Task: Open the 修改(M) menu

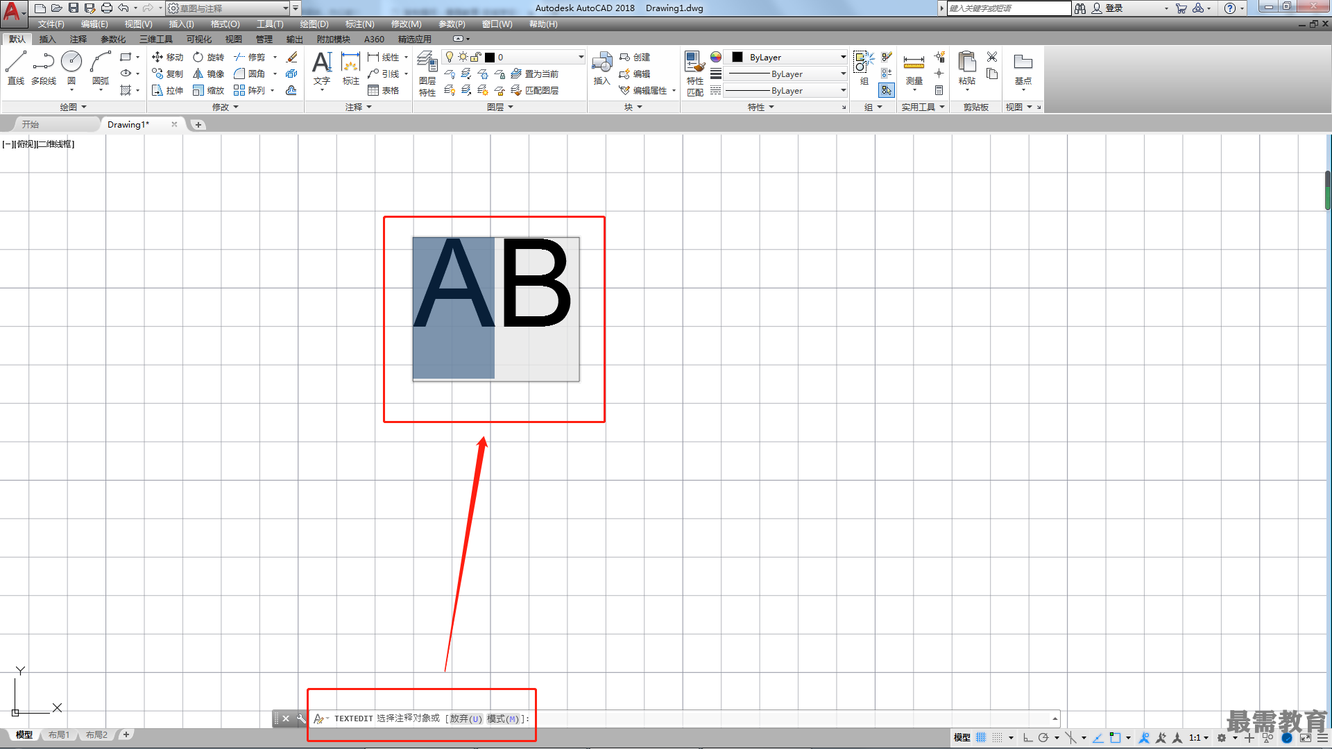Action: click(406, 24)
